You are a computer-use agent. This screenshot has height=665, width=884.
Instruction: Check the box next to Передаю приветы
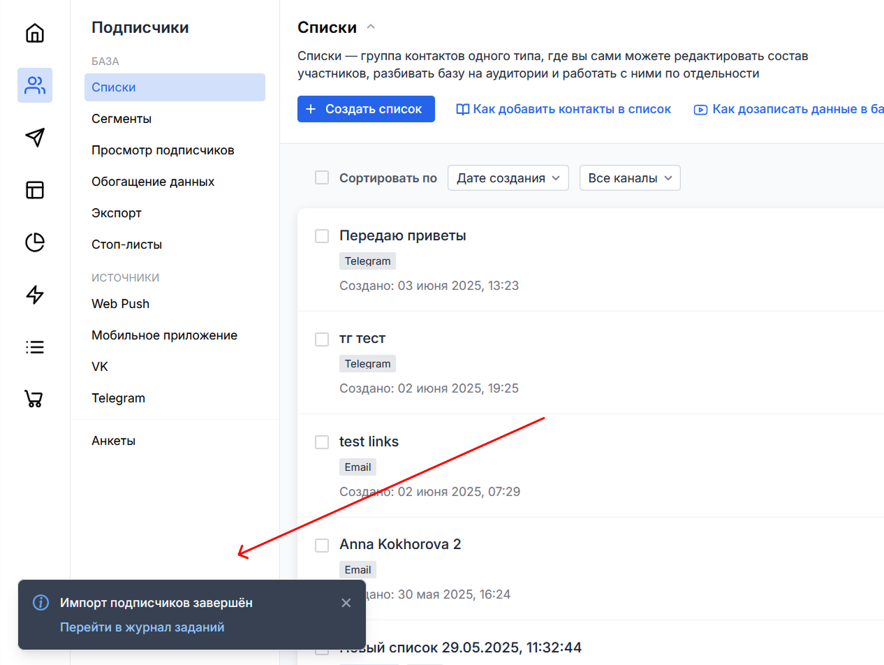[x=322, y=236]
